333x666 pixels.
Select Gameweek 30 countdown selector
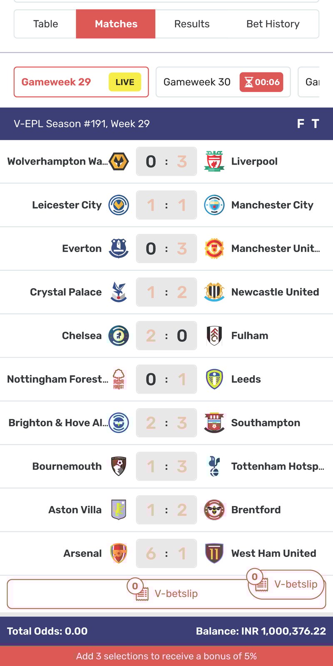[x=223, y=82]
